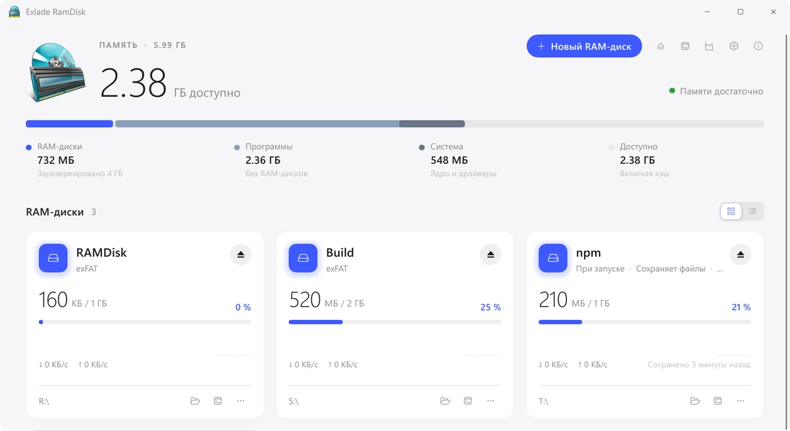Click the '0 %' usage value on RAMDisk

tap(243, 307)
